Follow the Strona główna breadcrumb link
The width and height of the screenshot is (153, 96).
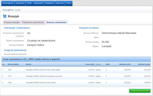[8, 10]
